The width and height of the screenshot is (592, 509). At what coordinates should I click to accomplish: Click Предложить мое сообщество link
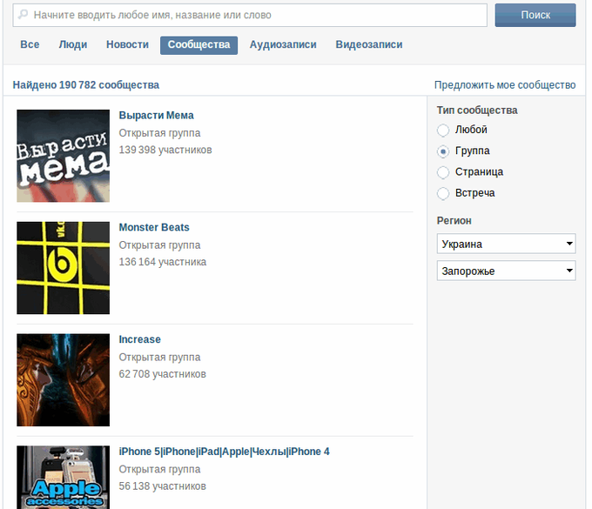pos(505,85)
